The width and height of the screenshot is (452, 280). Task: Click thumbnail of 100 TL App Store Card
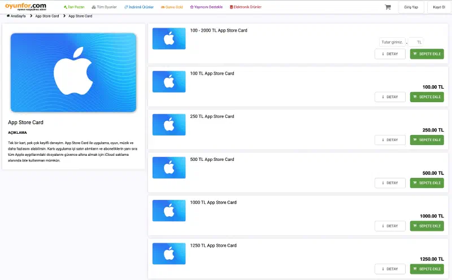pyautogui.click(x=169, y=81)
